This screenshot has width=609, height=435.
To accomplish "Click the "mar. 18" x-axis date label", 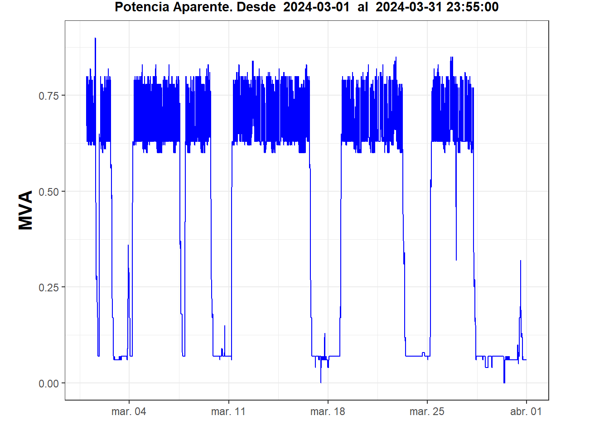I will [328, 411].
